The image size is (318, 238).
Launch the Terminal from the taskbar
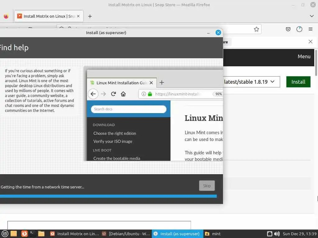[x=33, y=234]
